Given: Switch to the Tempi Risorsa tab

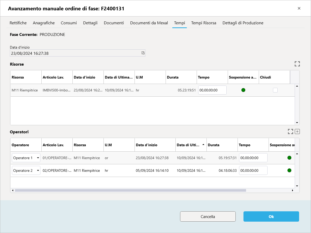Looking at the screenshot, I should [x=204, y=23].
